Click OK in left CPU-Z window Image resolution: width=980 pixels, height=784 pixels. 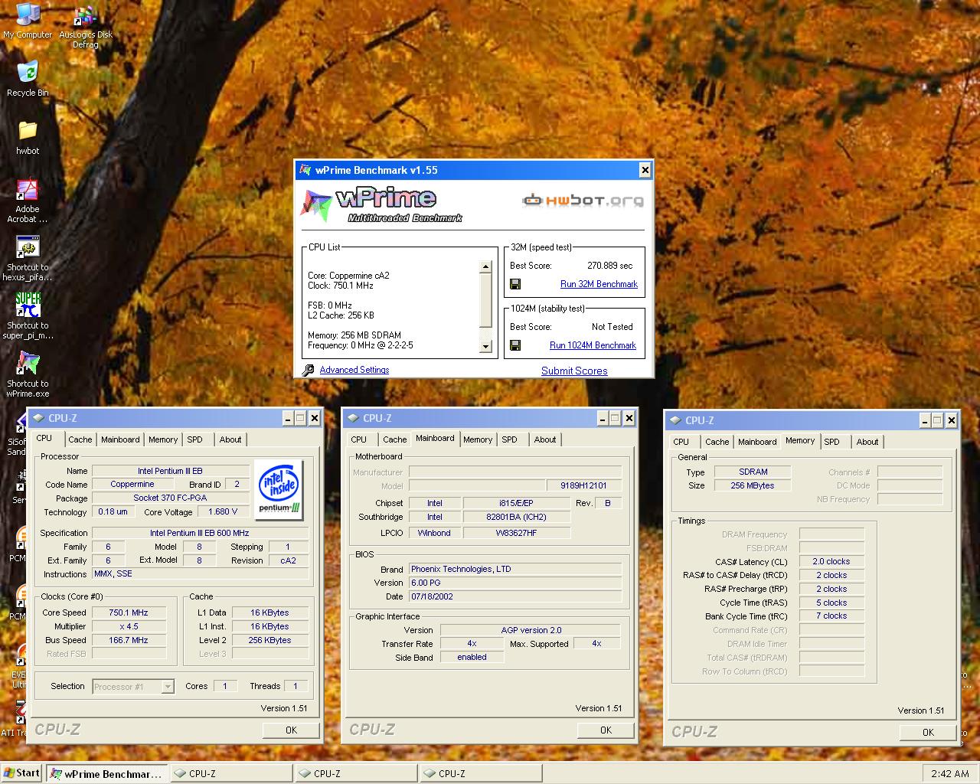coord(291,730)
